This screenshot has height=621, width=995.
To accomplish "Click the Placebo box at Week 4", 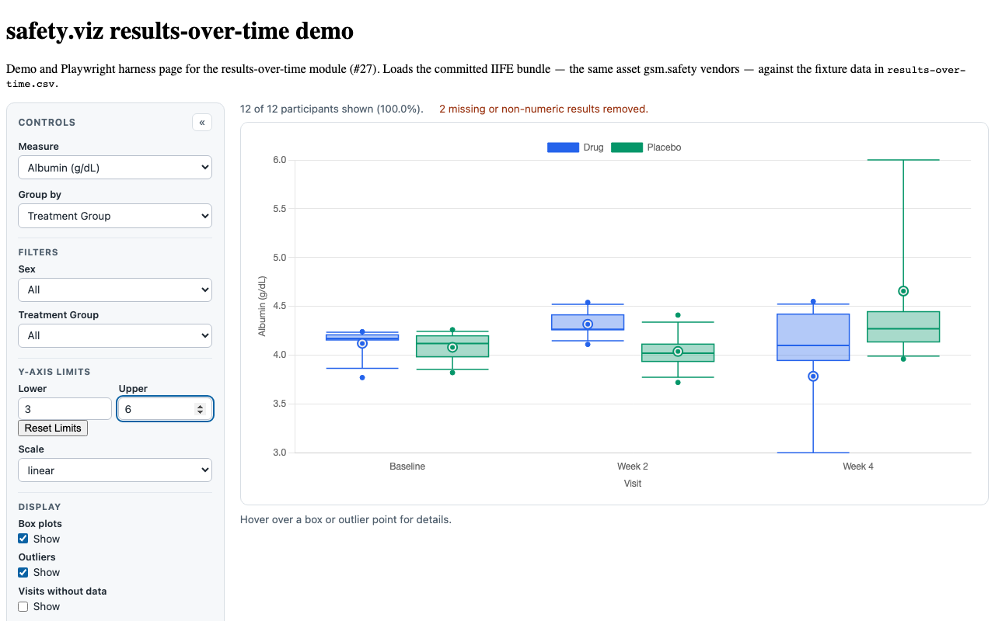I will tap(903, 327).
